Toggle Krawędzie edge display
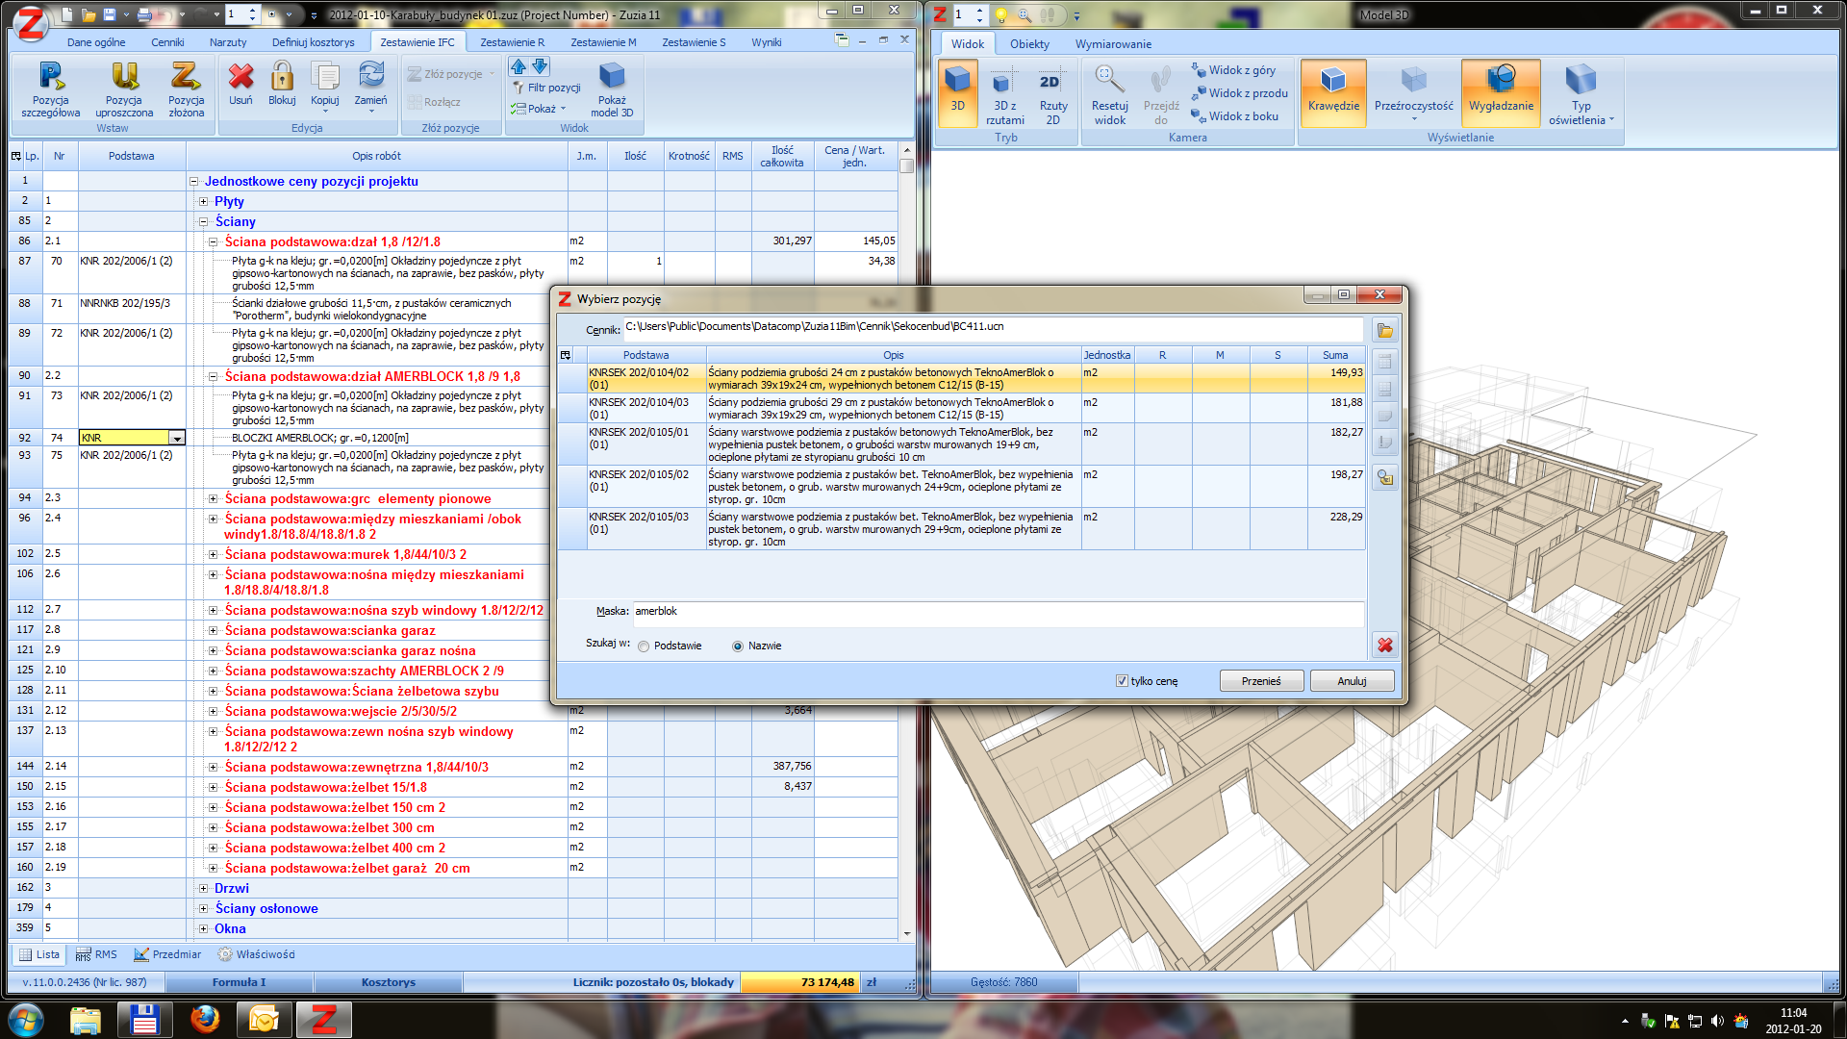Image resolution: width=1847 pixels, height=1039 pixels. tap(1333, 92)
